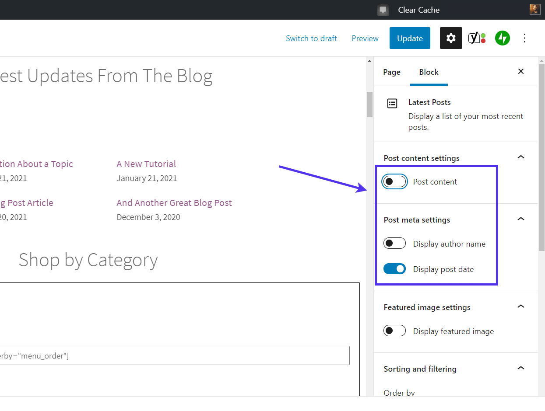Open the Yoast SEO panel icon
The image size is (545, 411).
[477, 38]
